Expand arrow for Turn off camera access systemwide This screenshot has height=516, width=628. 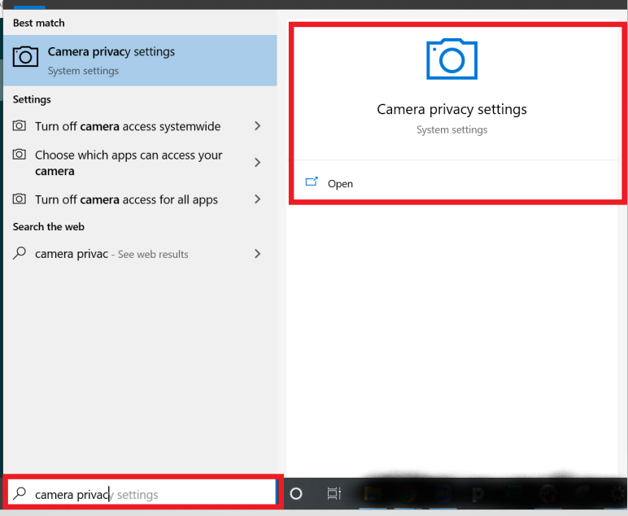click(258, 126)
